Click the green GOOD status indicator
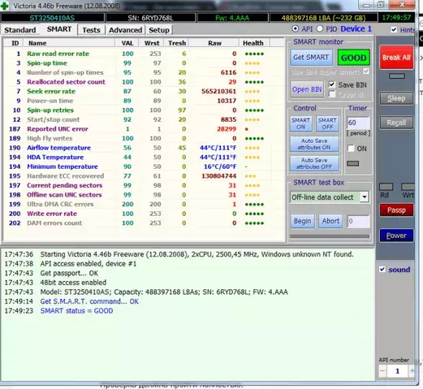This screenshot has height=389, width=423. pyautogui.click(x=353, y=58)
